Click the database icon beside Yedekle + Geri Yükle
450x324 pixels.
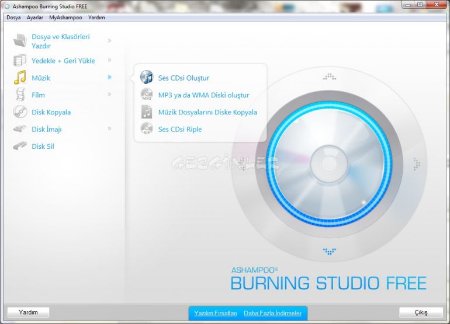pyautogui.click(x=20, y=61)
